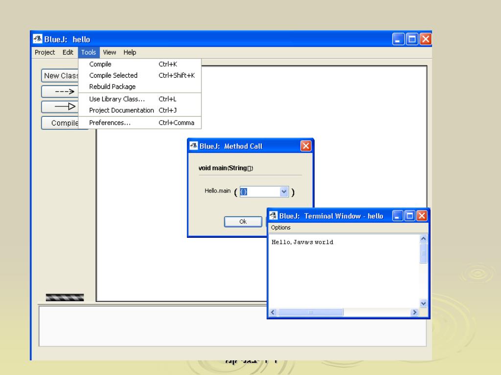The width and height of the screenshot is (501, 375).
Task: Click the Method Call dialog title icon
Action: pos(194,146)
